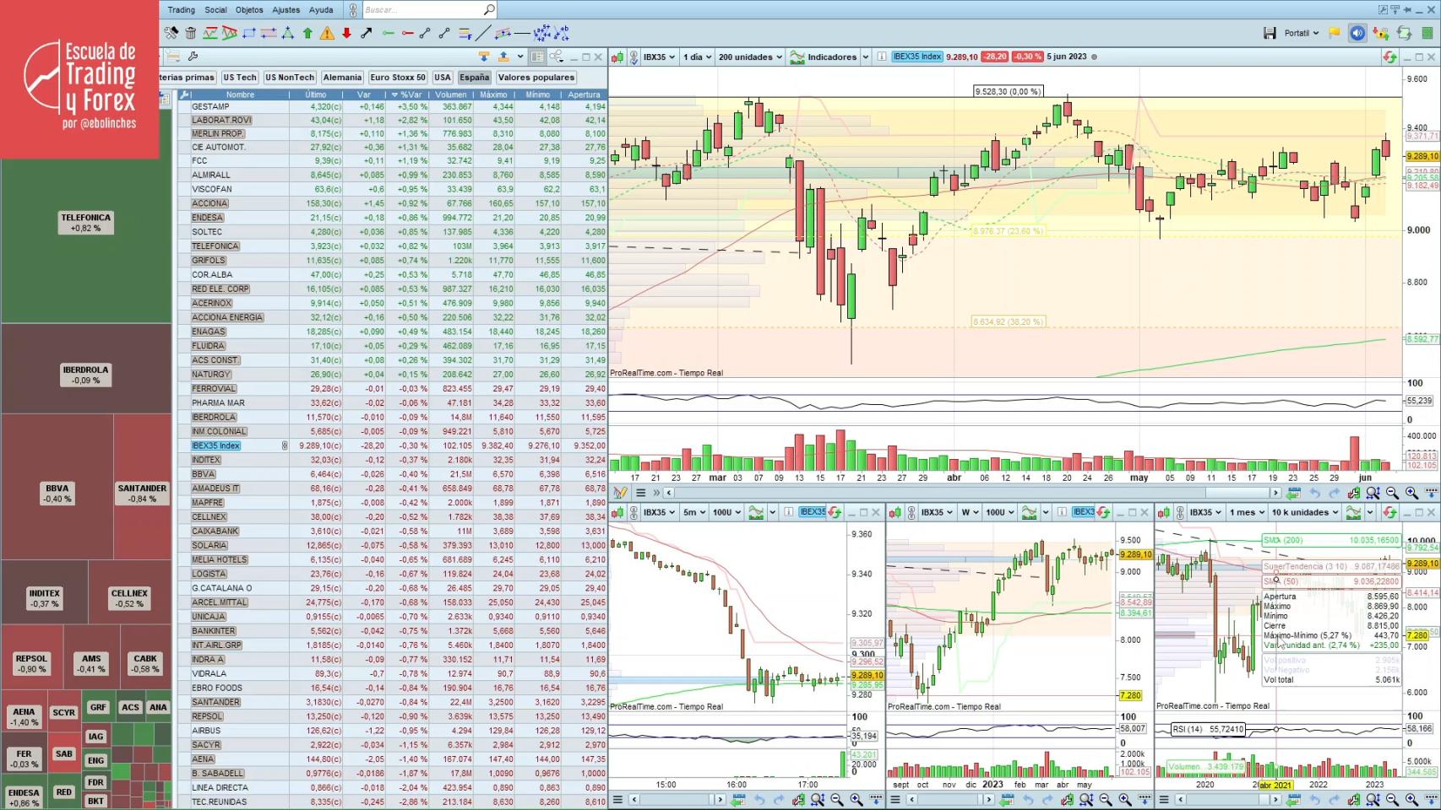Image resolution: width=1441 pixels, height=810 pixels.
Task: Open the Indicadores dropdown arrow
Action: point(866,57)
